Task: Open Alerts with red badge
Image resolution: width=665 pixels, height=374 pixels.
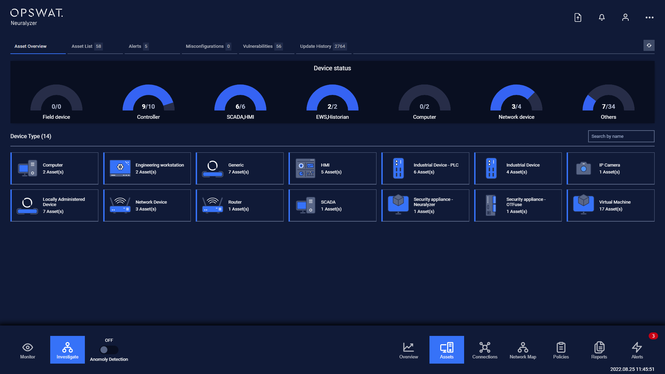Action: (x=637, y=350)
